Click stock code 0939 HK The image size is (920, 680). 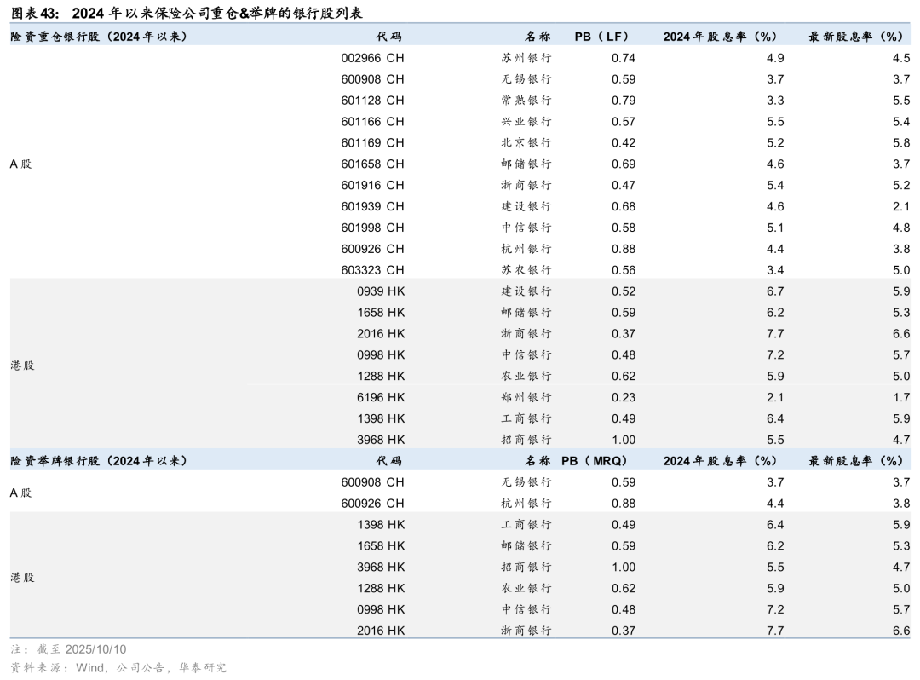(381, 291)
